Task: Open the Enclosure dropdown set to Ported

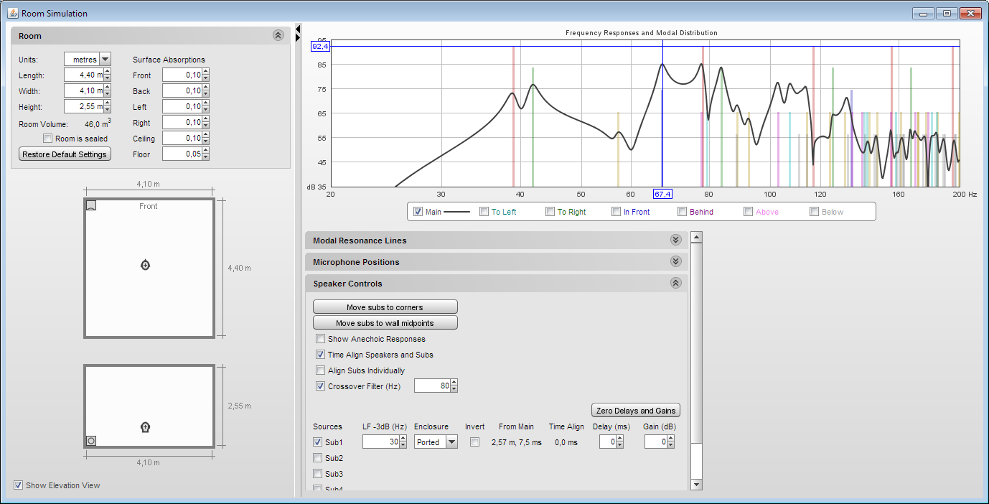Action: [x=451, y=442]
